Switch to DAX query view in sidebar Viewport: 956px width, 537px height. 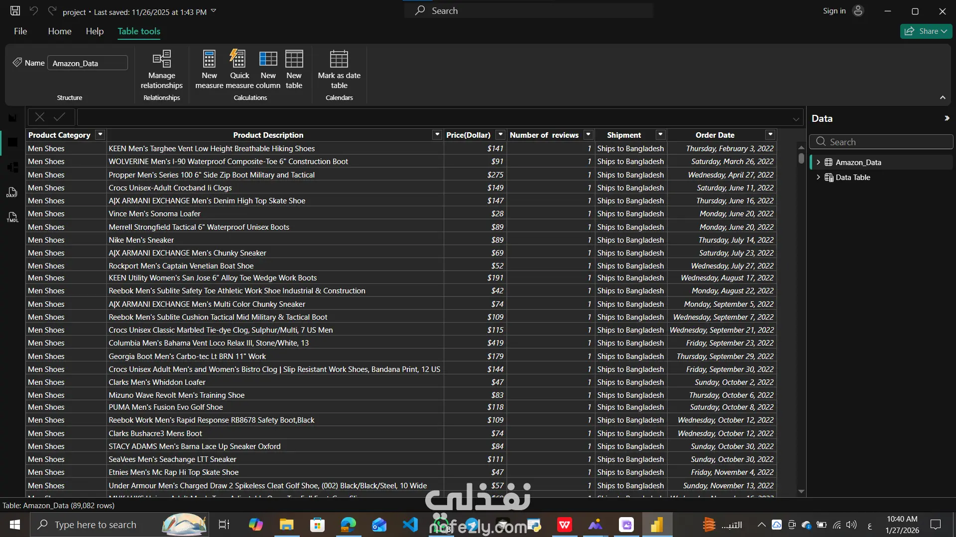(12, 192)
